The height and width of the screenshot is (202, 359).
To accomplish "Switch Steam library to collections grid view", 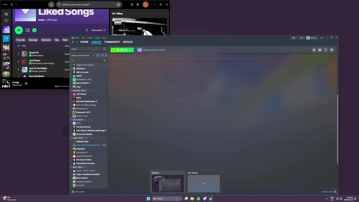I will click(x=105, y=49).
